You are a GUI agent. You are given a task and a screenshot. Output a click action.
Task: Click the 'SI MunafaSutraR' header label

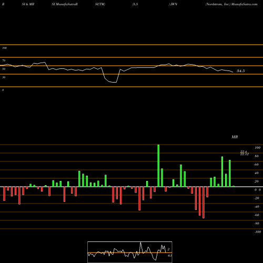click(x=65, y=4)
